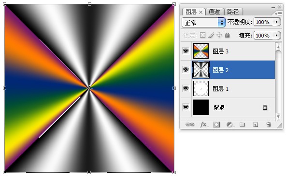Delete layer with trash icon

pos(269,125)
